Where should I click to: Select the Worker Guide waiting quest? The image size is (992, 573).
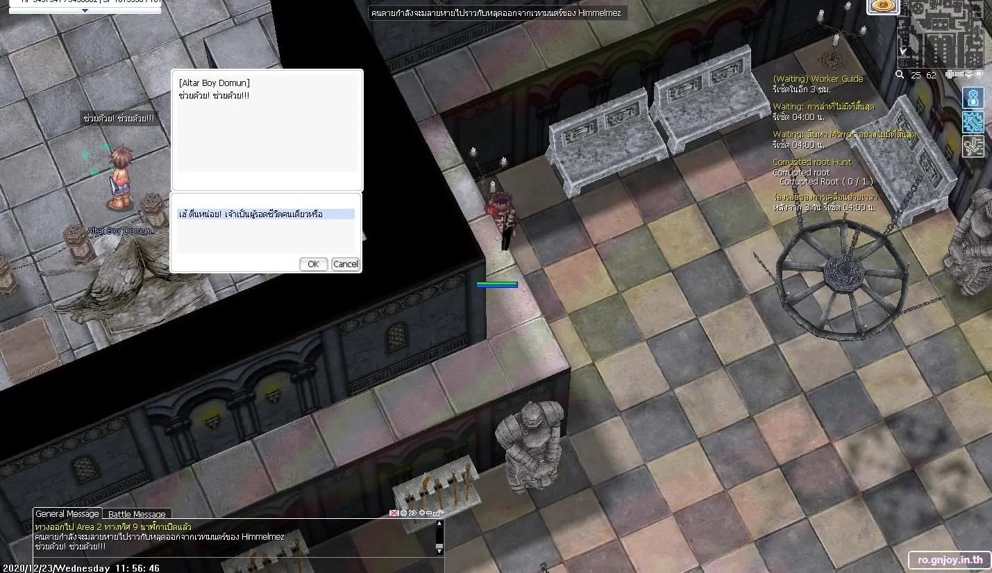[x=818, y=78]
